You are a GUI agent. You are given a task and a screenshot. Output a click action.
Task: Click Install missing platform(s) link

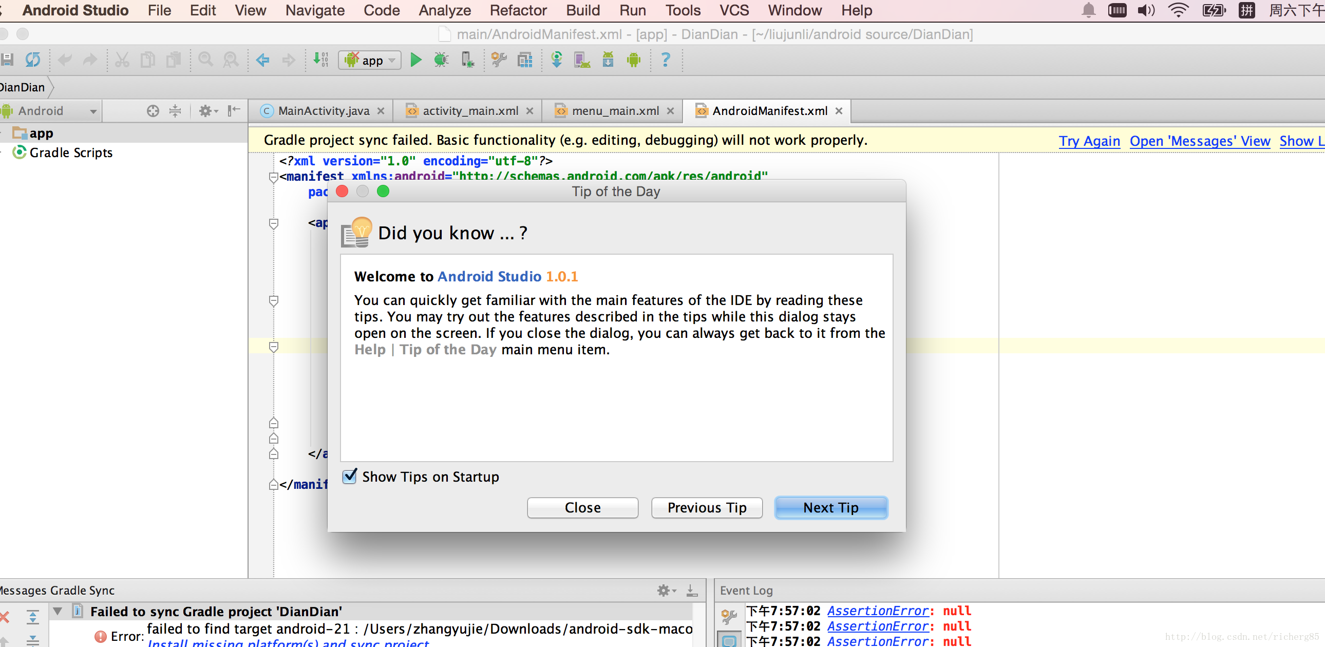288,643
